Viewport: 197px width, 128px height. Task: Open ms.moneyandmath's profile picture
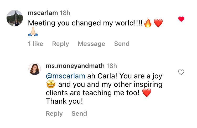click(x=35, y=69)
